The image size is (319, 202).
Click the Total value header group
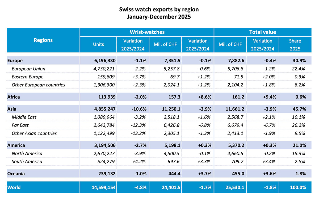262,32
